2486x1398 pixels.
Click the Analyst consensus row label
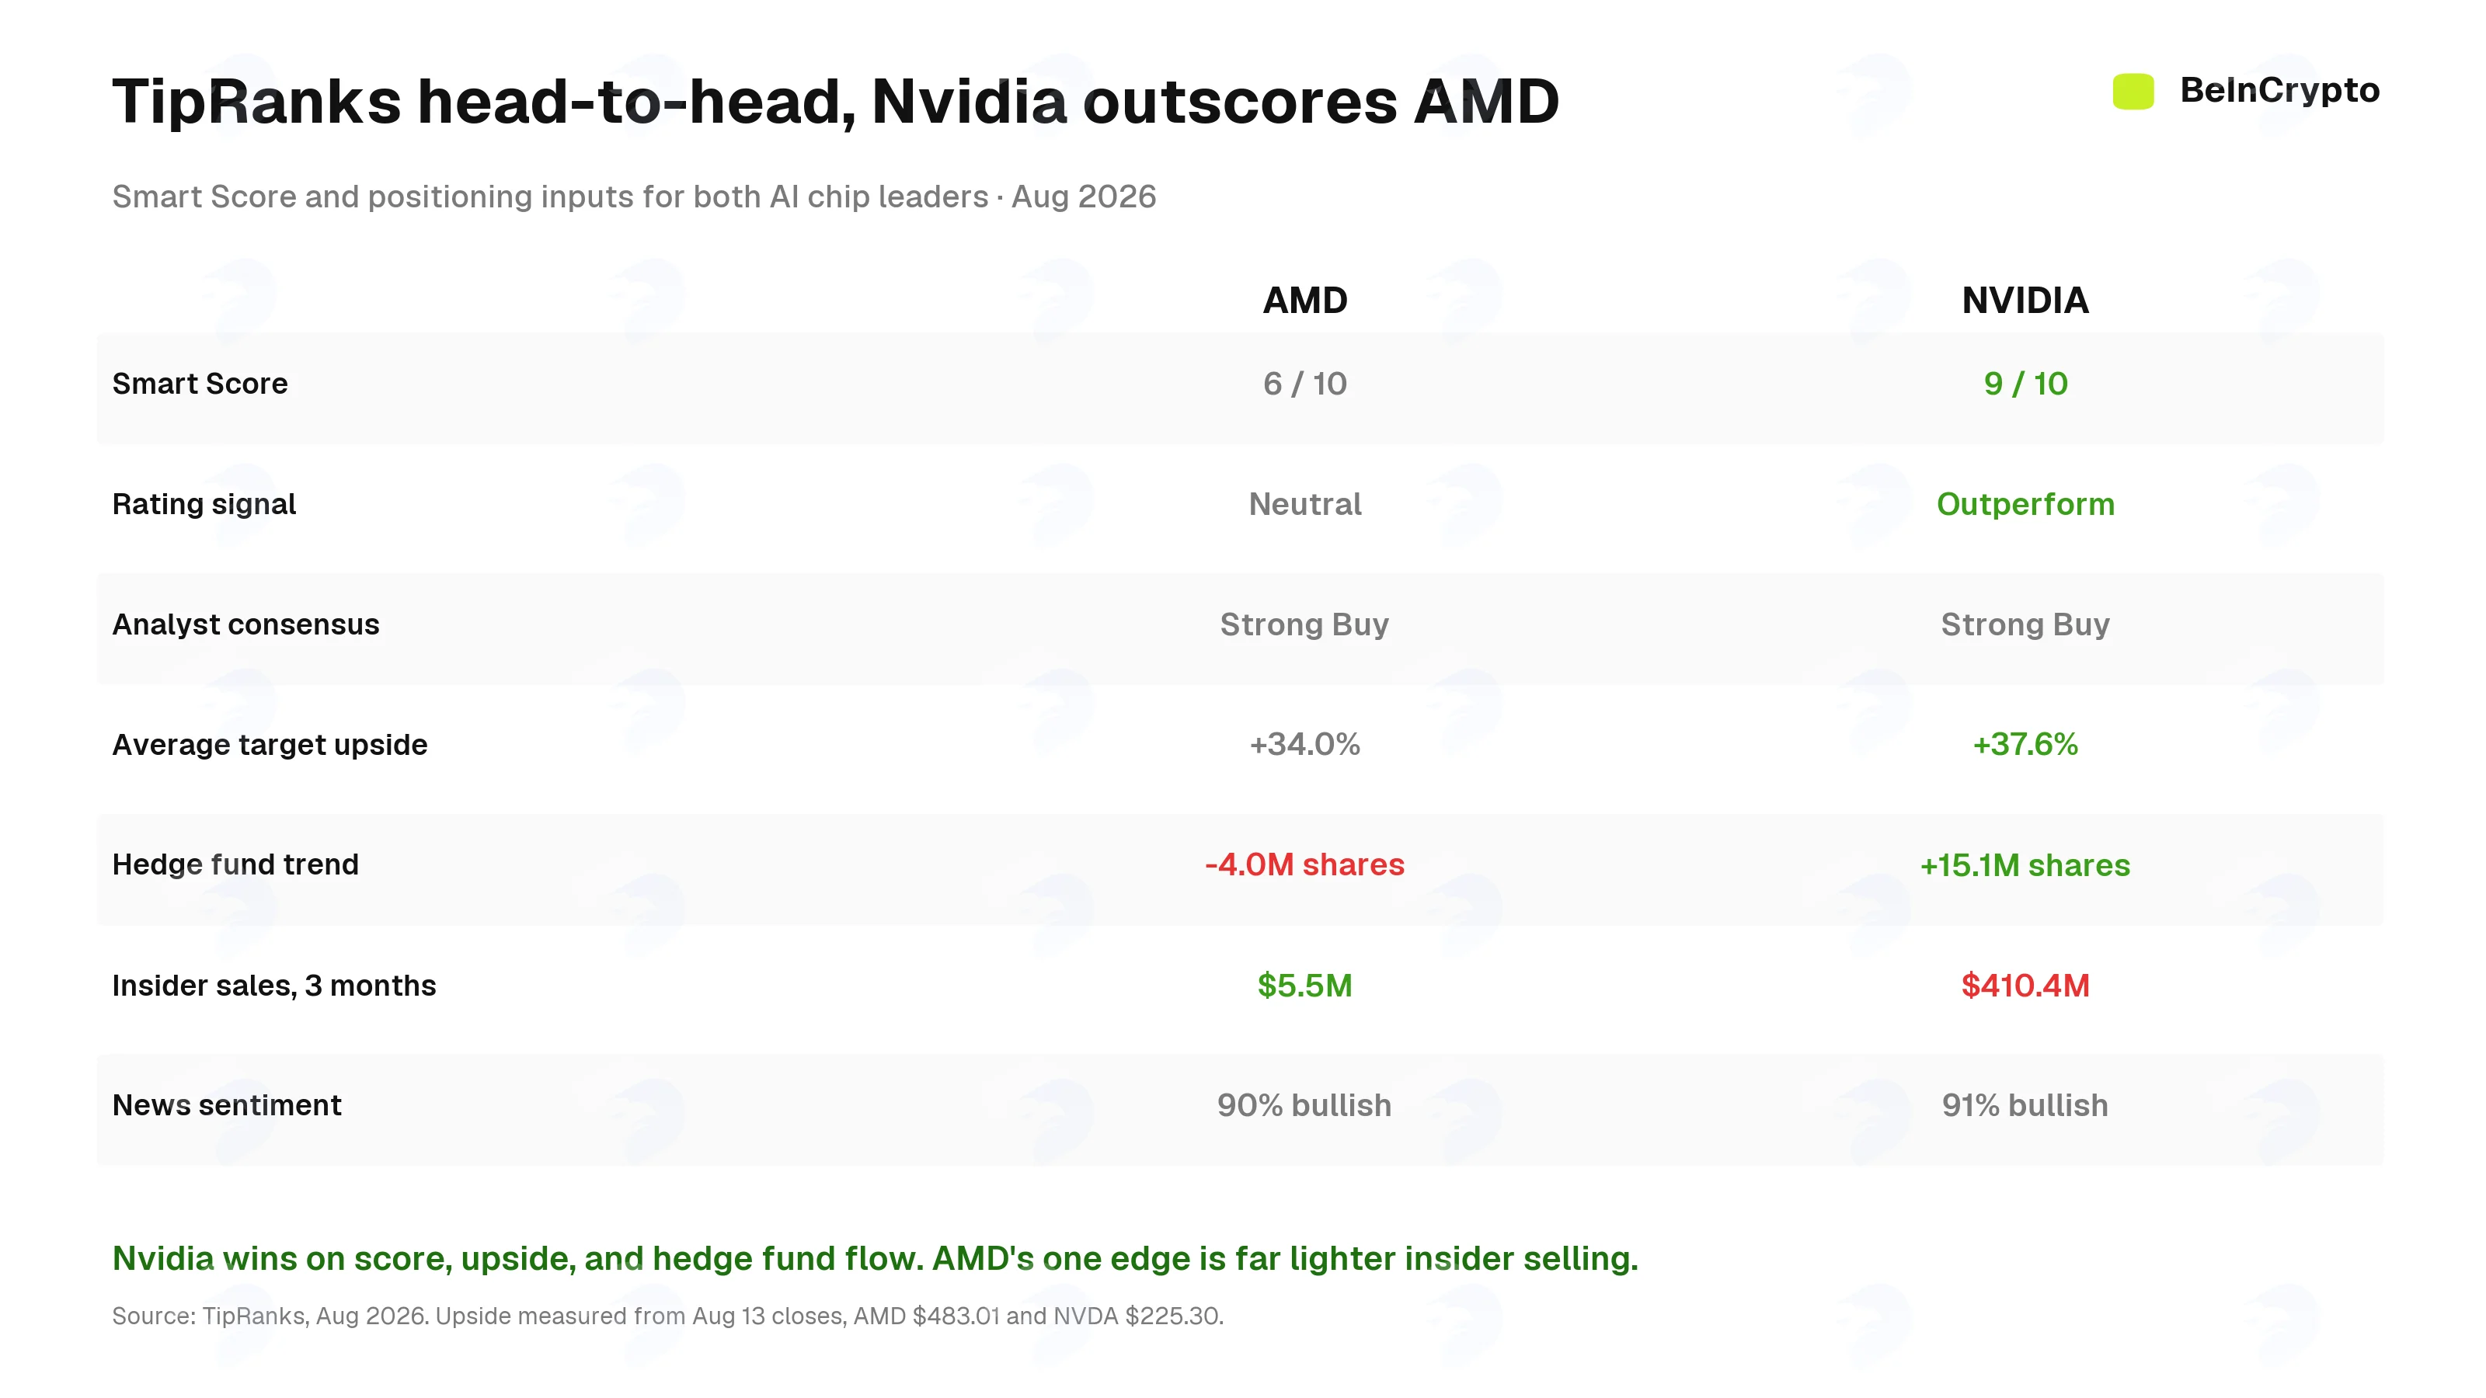(x=246, y=625)
